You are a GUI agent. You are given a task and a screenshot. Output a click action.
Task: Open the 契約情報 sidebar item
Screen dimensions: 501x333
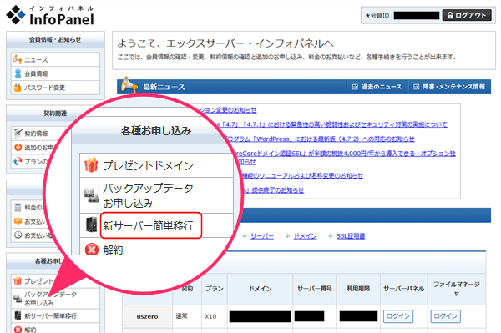(x=36, y=134)
